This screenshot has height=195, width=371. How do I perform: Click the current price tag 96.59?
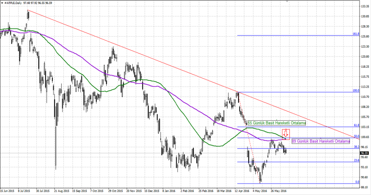(x=365, y=153)
